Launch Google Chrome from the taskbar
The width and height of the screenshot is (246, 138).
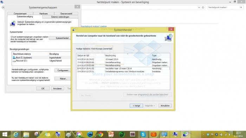[x=101, y=134]
